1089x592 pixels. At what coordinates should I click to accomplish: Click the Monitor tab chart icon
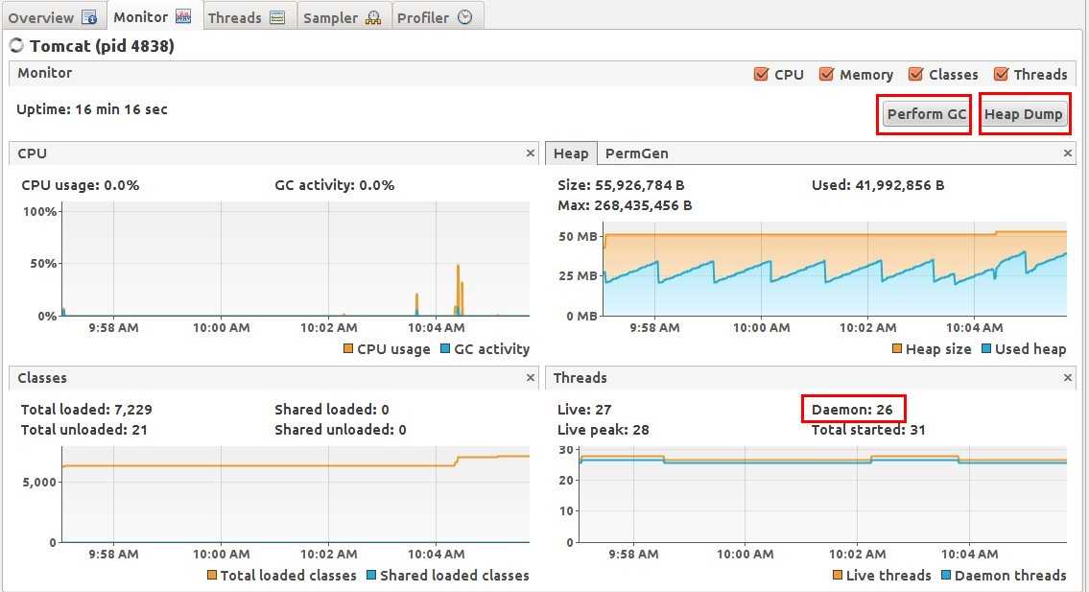pyautogui.click(x=183, y=16)
